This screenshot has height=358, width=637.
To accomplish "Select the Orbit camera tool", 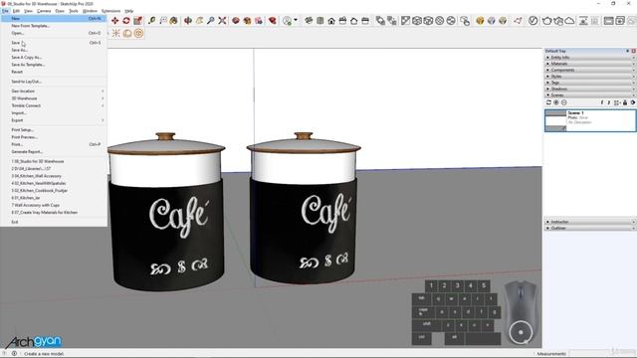I will (x=188, y=21).
